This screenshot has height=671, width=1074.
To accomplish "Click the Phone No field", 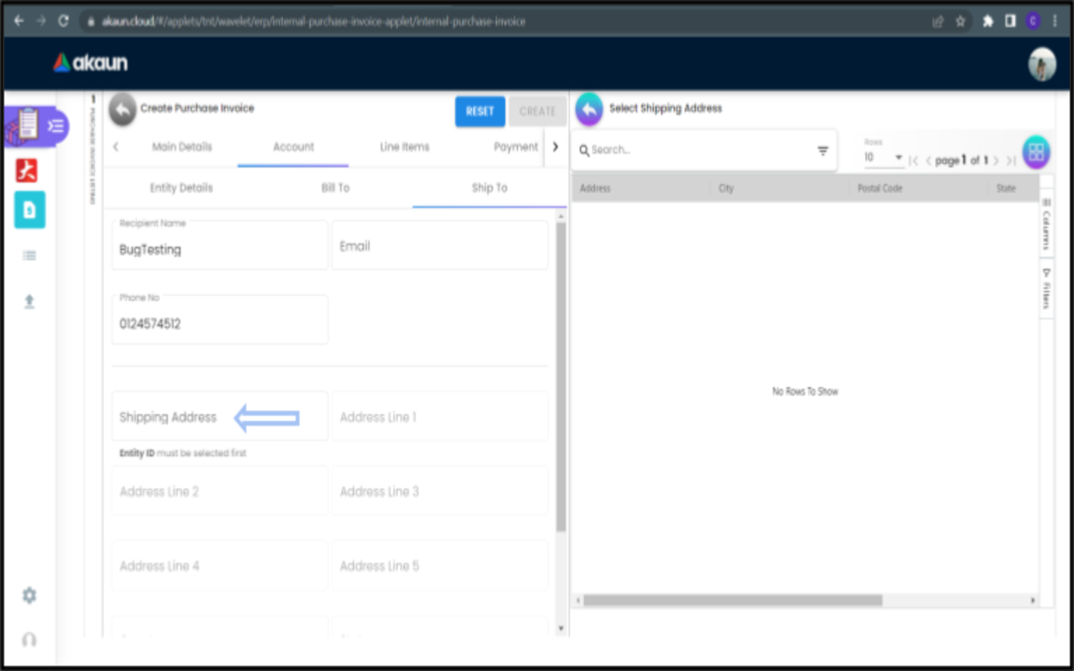I will click(x=220, y=320).
